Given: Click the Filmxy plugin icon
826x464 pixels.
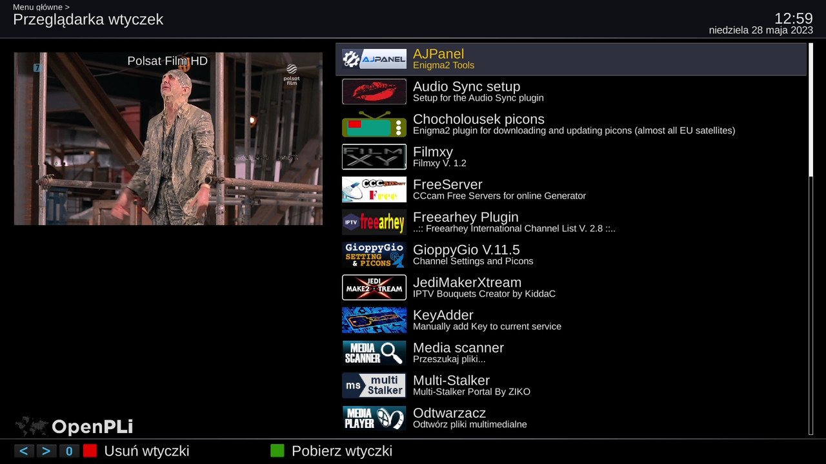Looking at the screenshot, I should pos(374,157).
